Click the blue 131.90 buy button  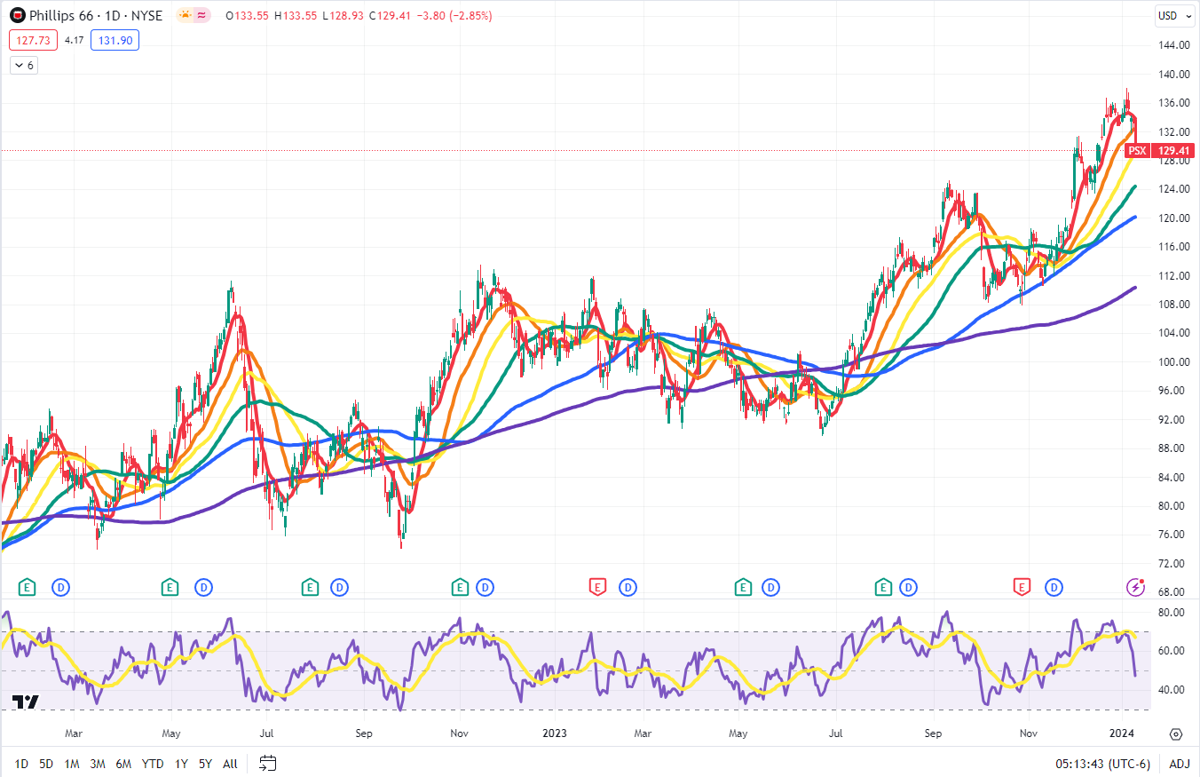click(x=115, y=39)
